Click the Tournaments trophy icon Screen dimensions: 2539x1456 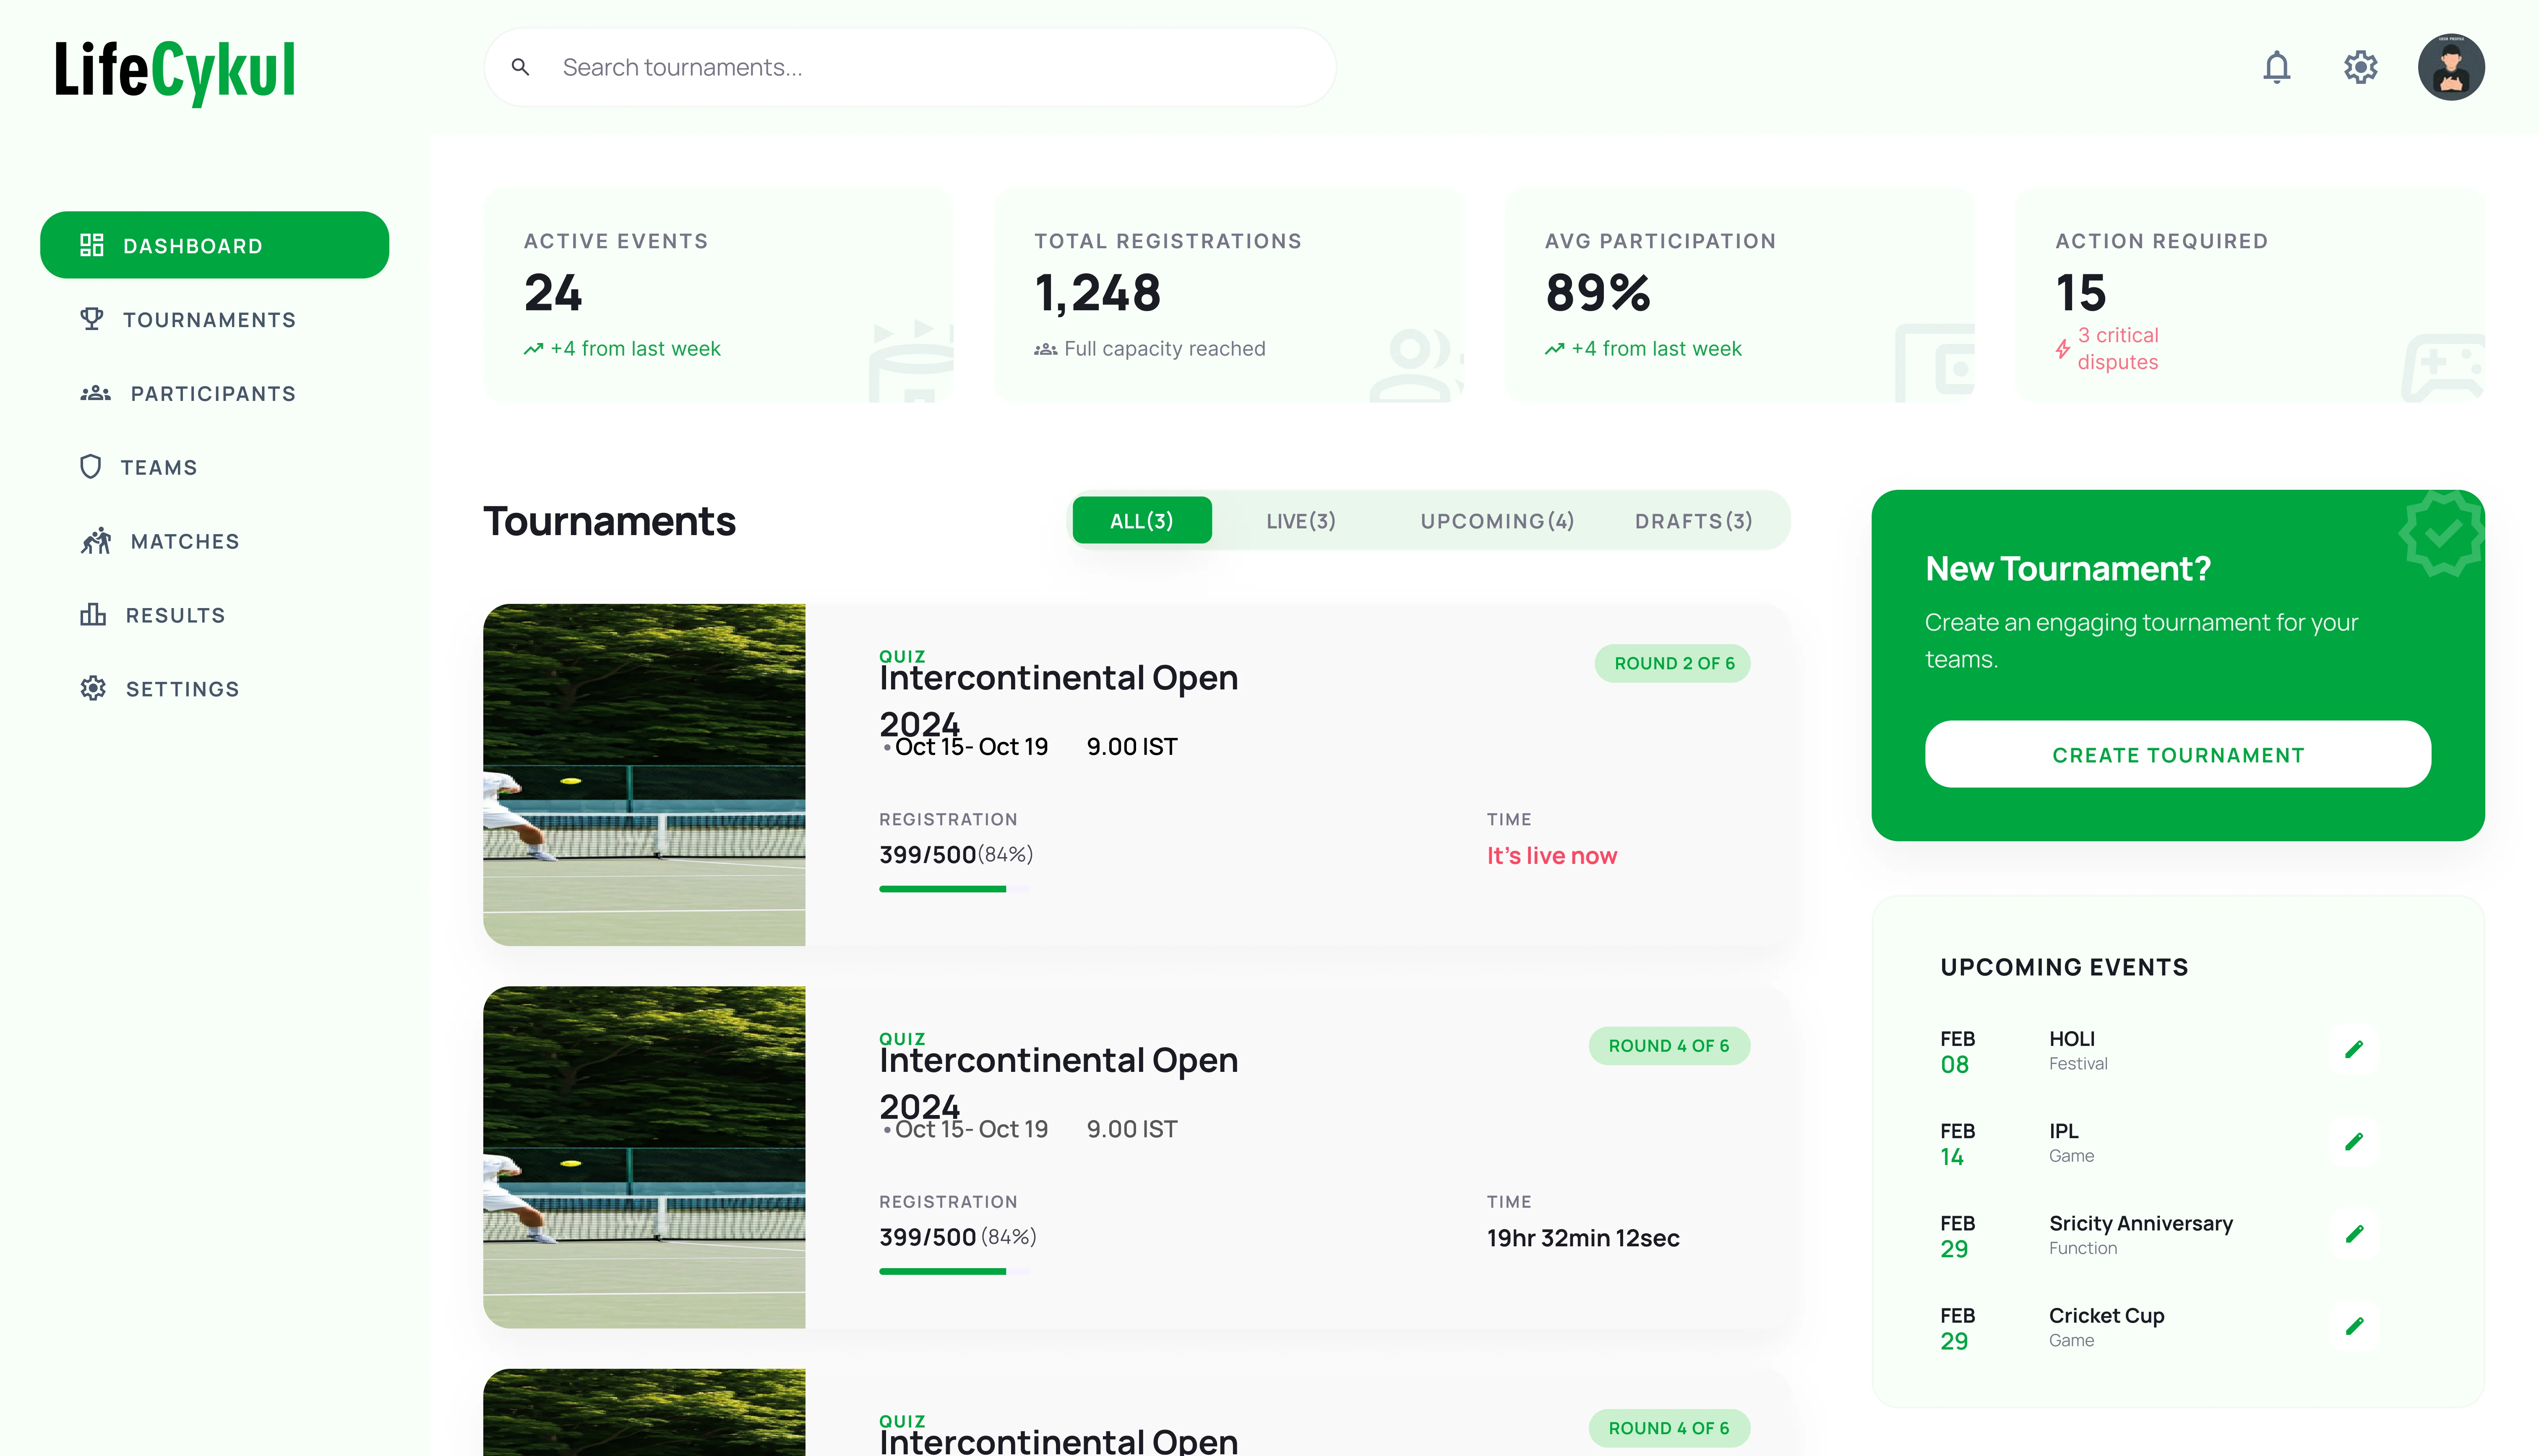tap(92, 319)
